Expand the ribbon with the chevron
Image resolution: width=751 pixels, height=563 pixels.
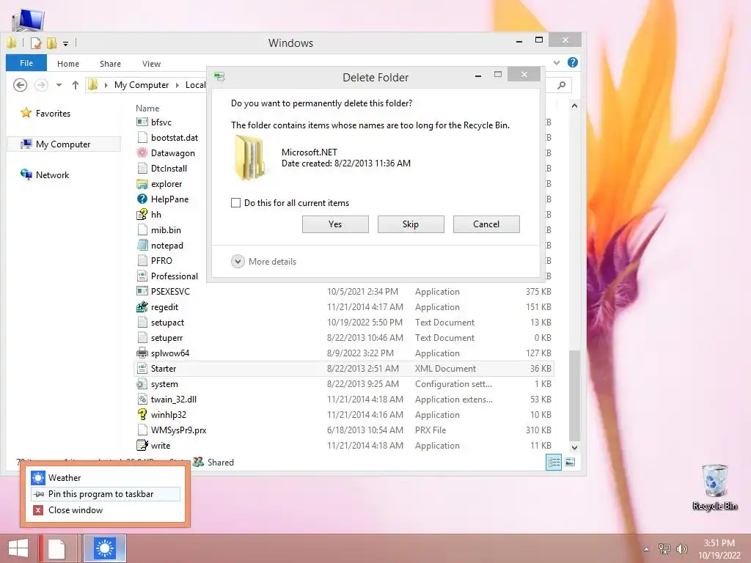click(557, 63)
